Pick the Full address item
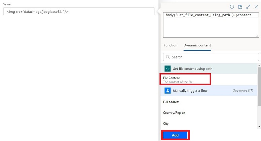The height and width of the screenshot is (141, 261). (171, 102)
